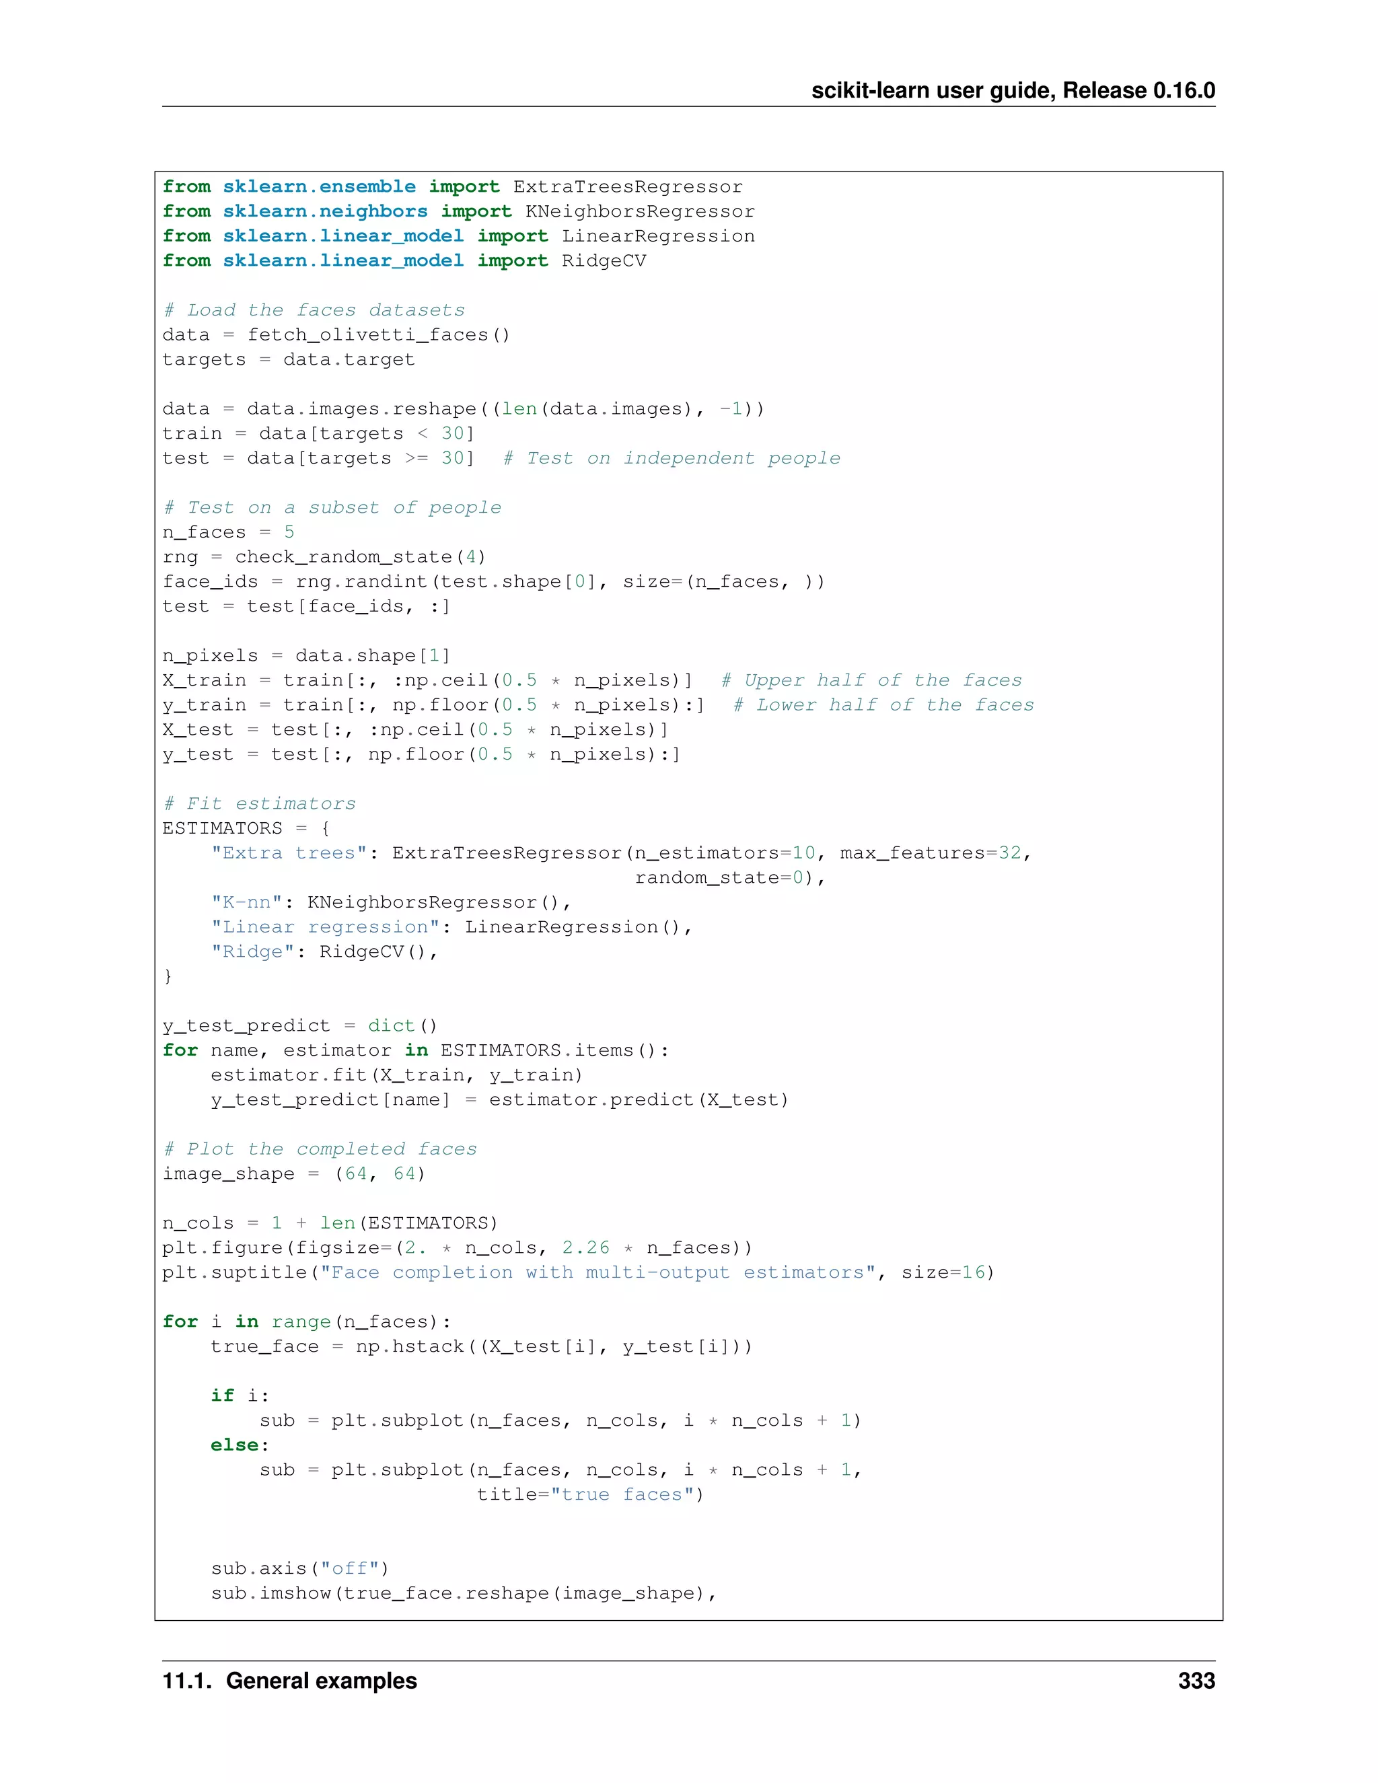Click the 'true_face = np.hstack' line
The width and height of the screenshot is (1378, 1783).
482,1346
